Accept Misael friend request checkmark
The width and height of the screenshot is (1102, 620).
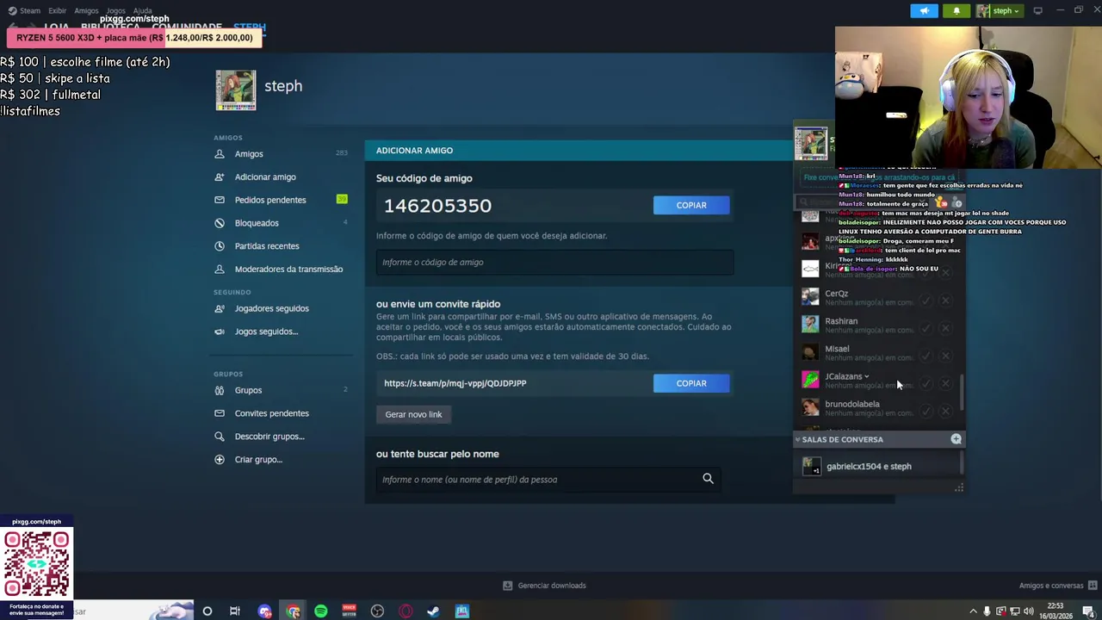click(x=926, y=356)
